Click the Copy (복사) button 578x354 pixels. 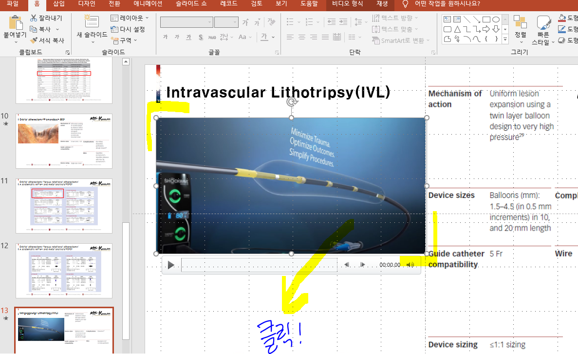(x=40, y=29)
